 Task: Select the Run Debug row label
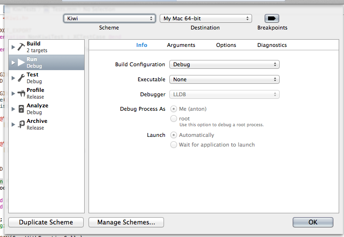click(x=34, y=62)
